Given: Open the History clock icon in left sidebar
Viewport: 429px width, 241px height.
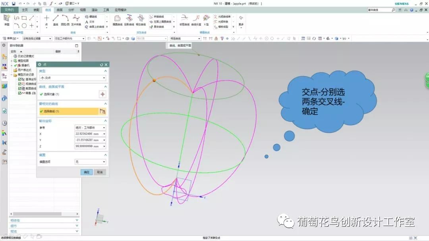Looking at the screenshot, I should pos(4,123).
